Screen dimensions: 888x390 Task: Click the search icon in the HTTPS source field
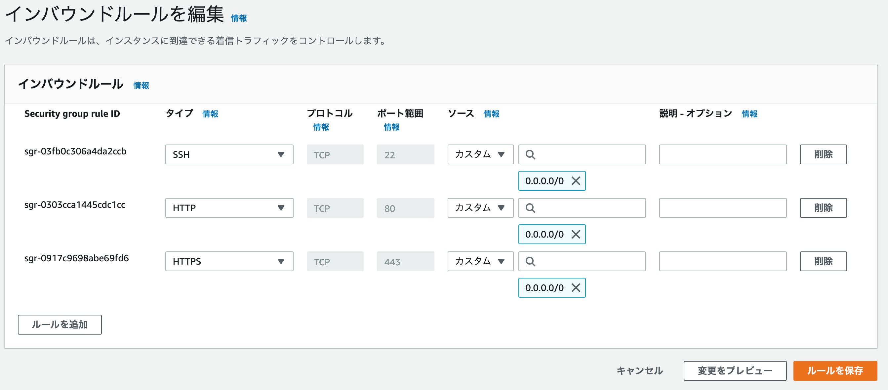click(x=530, y=261)
